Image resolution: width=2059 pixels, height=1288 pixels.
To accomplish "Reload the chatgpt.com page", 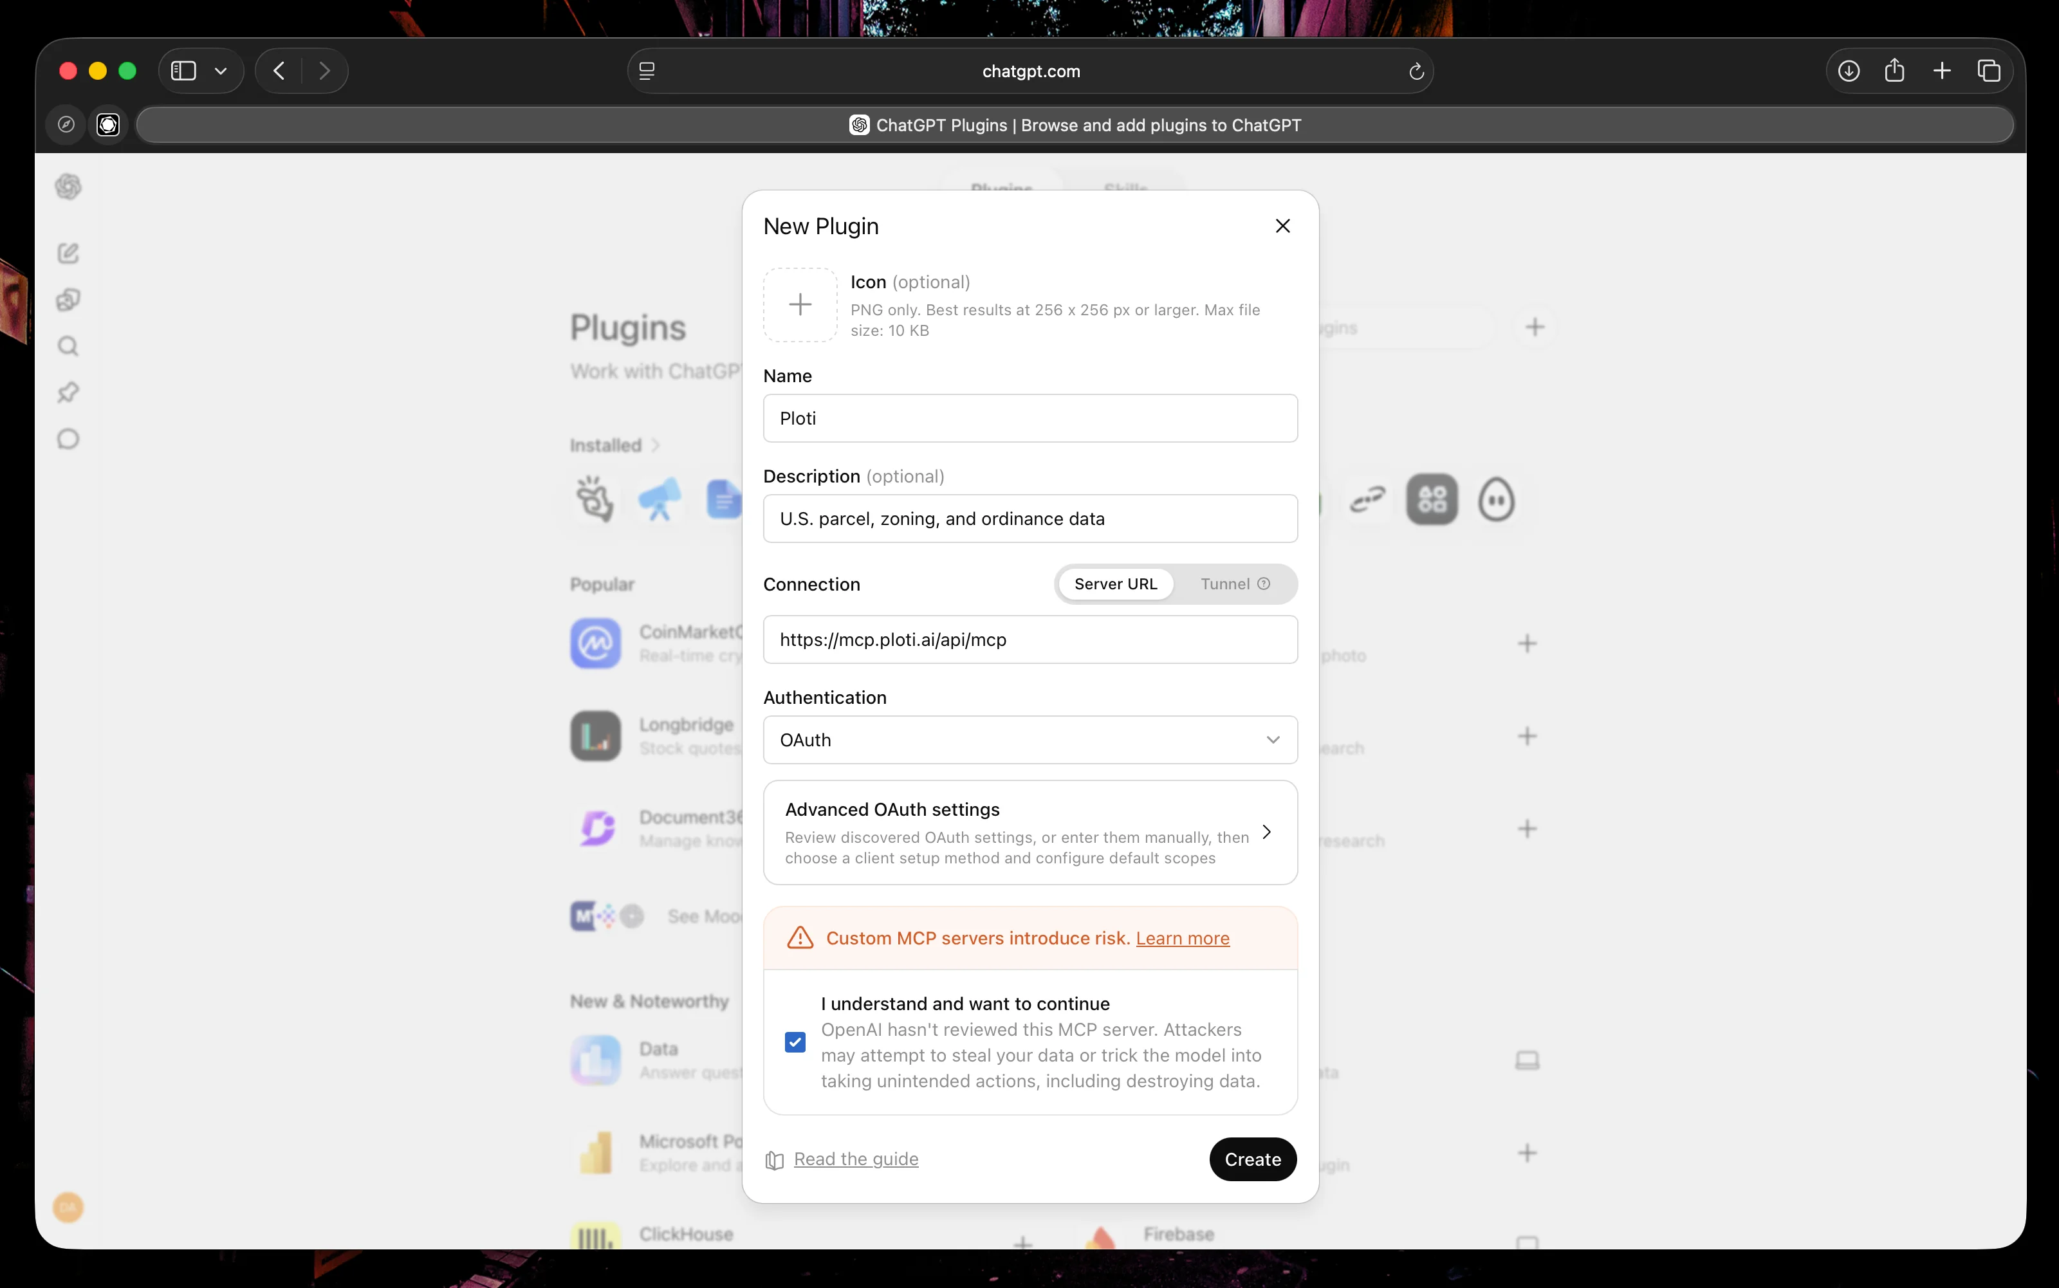I will pos(1416,71).
